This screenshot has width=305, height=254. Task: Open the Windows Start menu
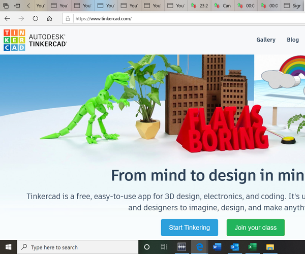(8, 247)
